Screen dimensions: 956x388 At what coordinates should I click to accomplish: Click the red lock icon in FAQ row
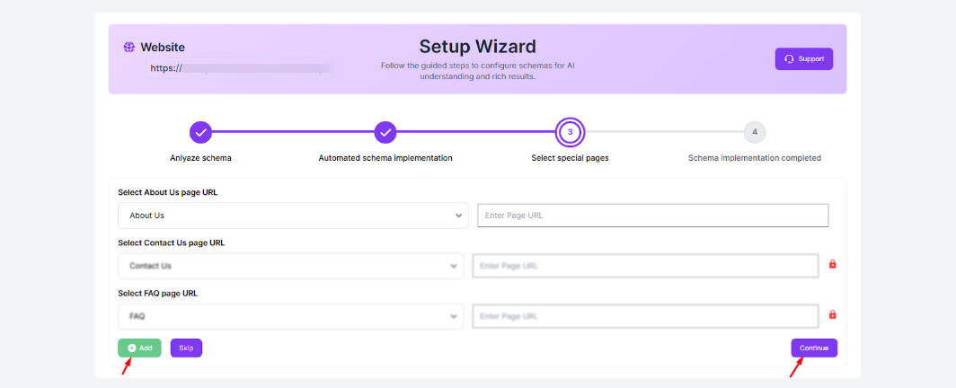(832, 315)
